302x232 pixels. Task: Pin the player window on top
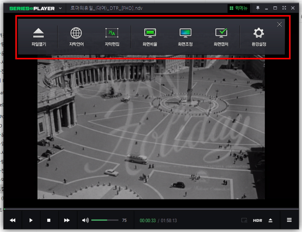(258, 8)
